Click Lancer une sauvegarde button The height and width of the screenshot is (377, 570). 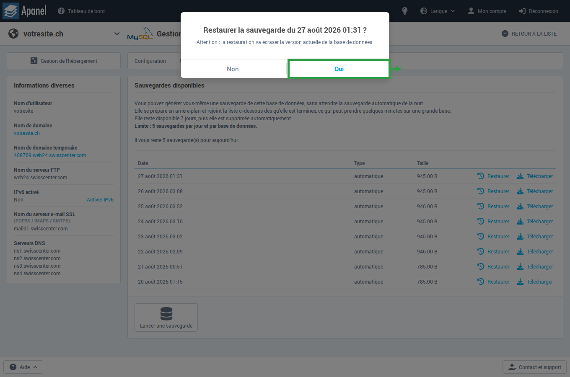(x=166, y=318)
